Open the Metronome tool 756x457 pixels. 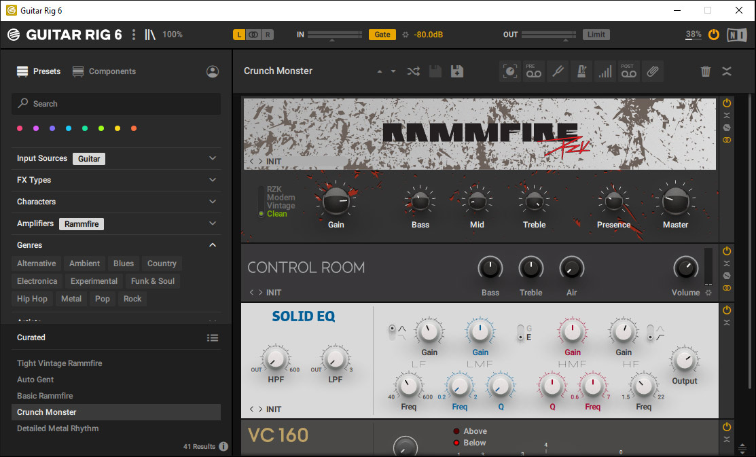[x=581, y=71]
